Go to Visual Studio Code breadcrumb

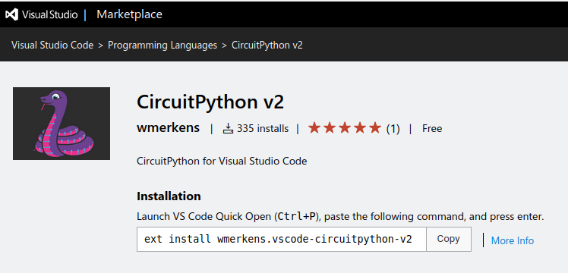[x=52, y=45]
